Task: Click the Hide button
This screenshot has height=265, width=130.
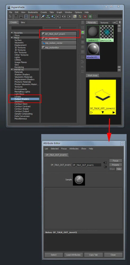Action: pos(119,169)
